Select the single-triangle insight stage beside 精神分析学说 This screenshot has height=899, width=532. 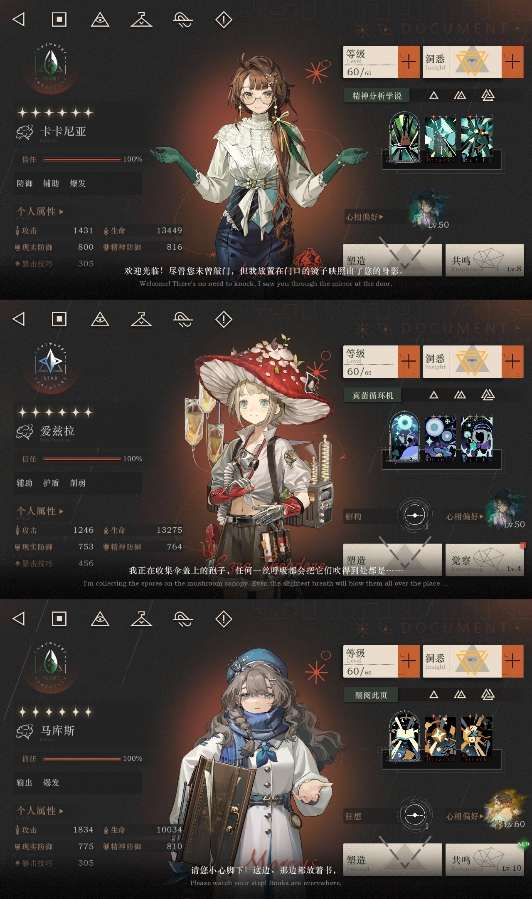[434, 95]
